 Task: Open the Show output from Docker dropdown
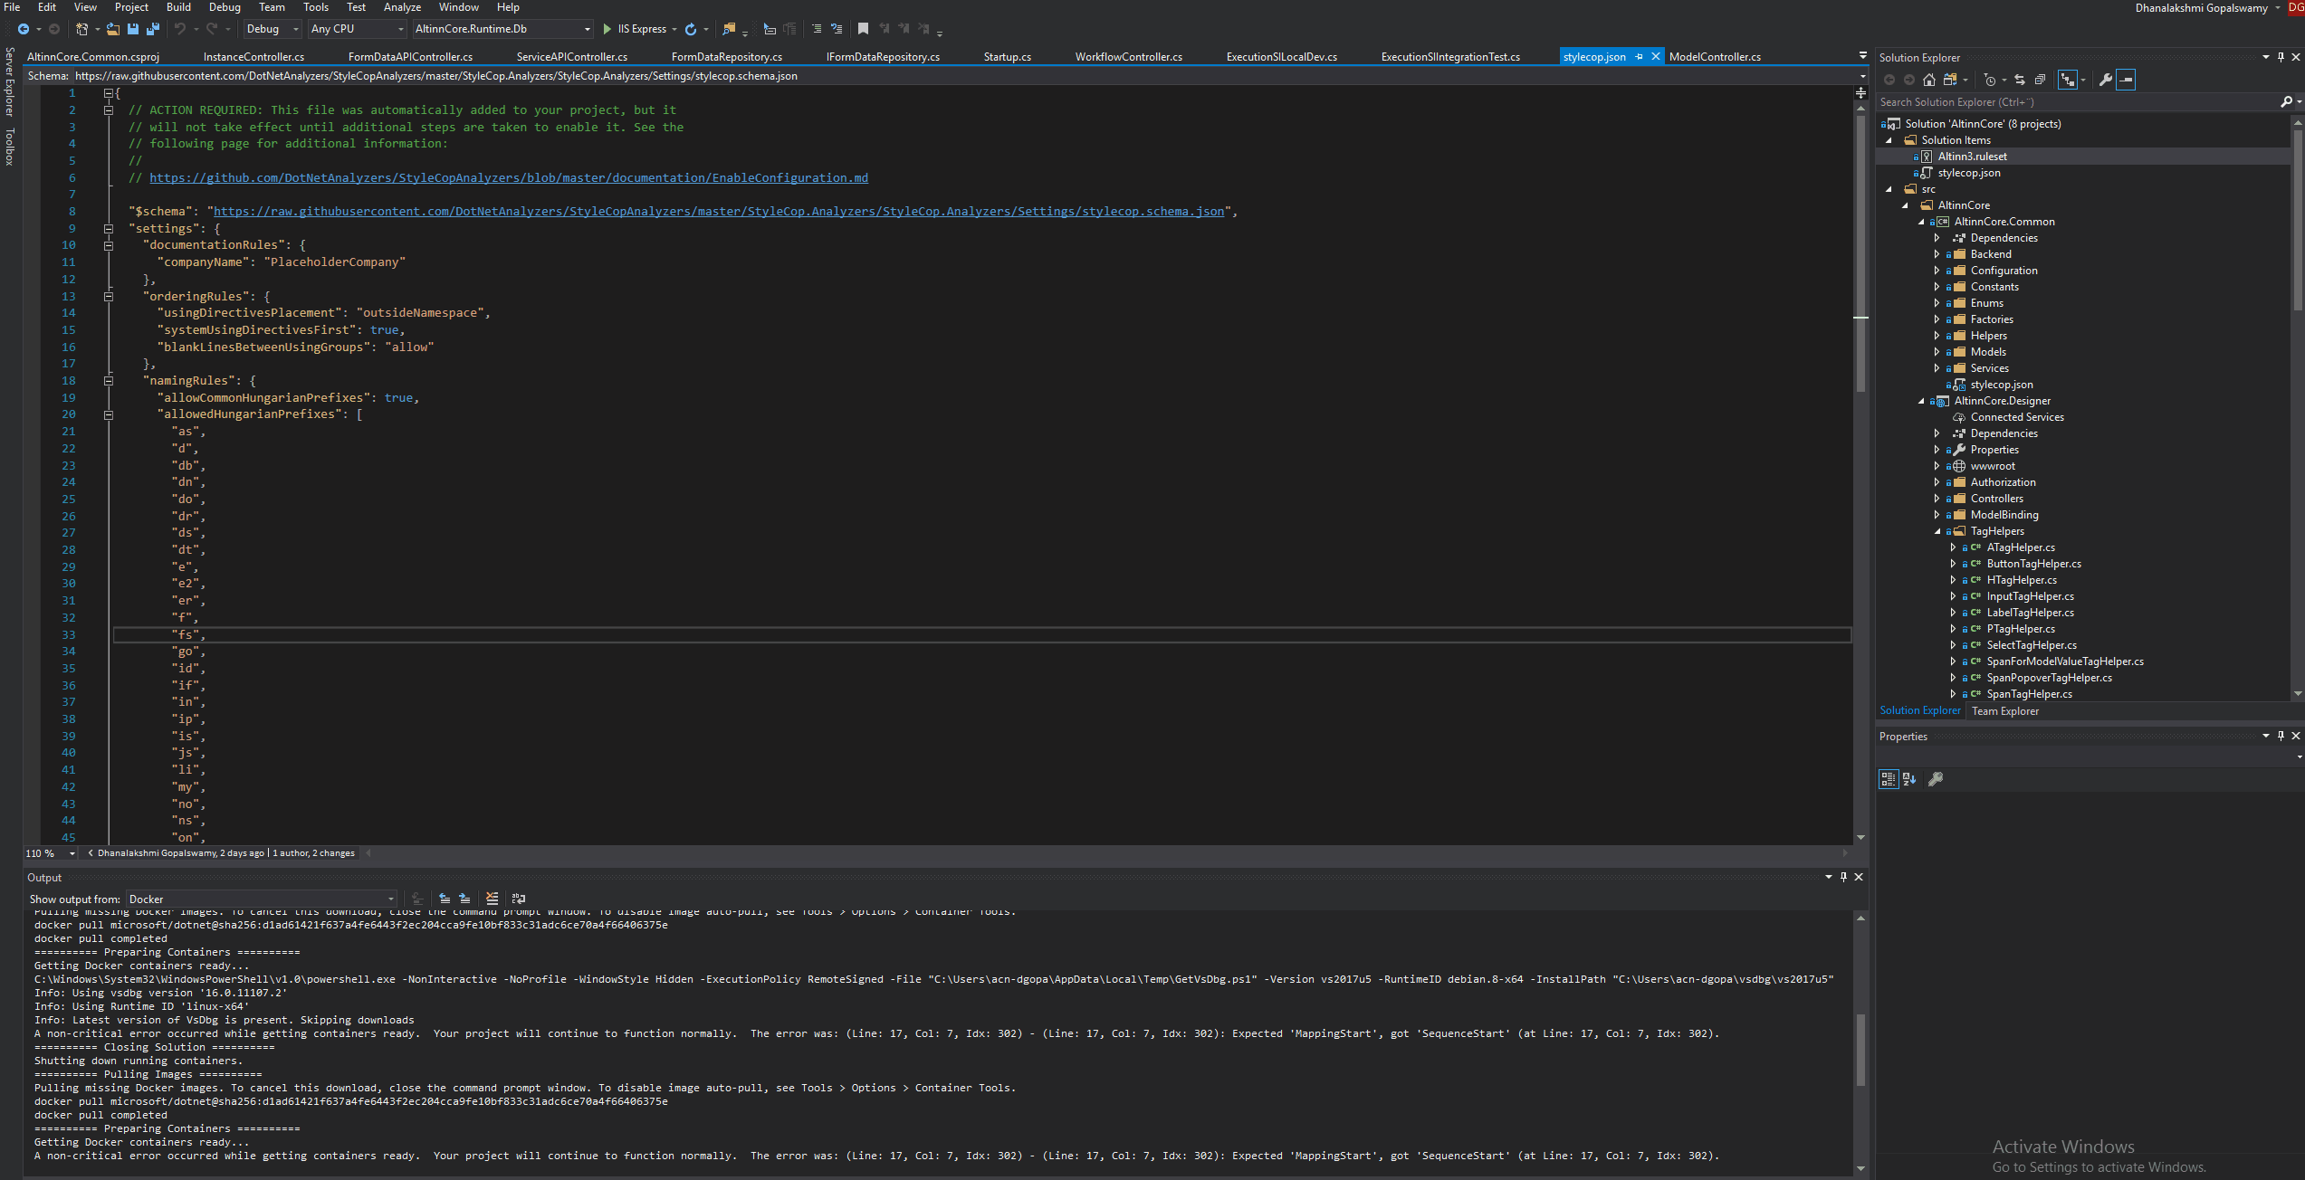coord(261,899)
